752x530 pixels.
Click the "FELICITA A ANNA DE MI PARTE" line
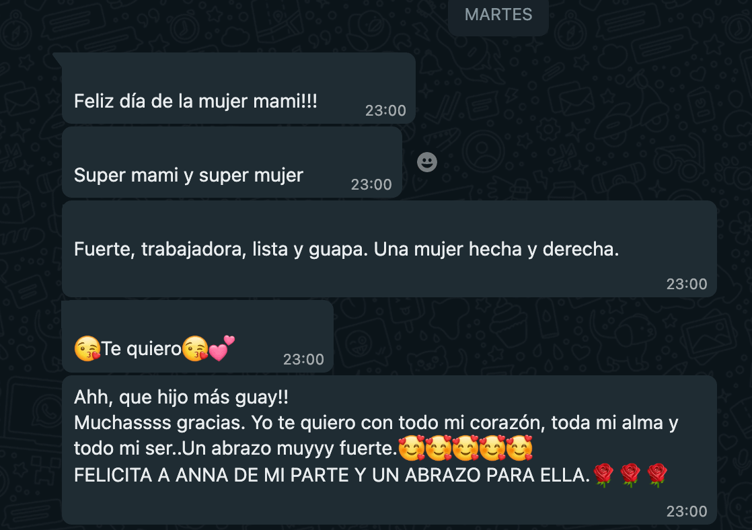click(332, 476)
